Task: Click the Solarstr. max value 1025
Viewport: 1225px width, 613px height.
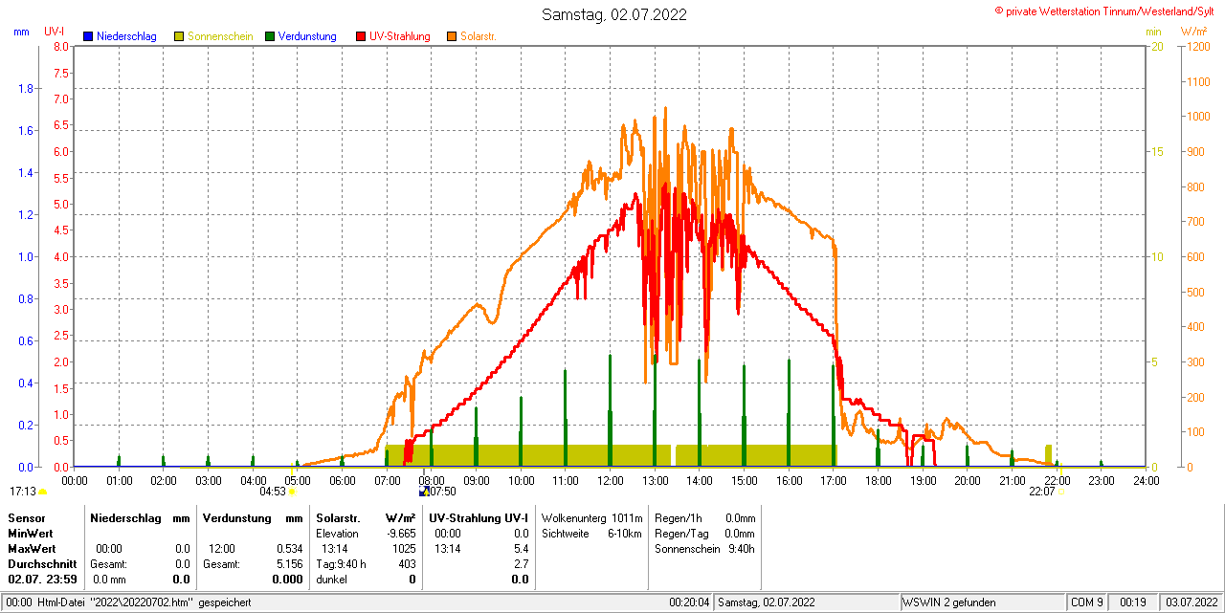Action: 404,548
